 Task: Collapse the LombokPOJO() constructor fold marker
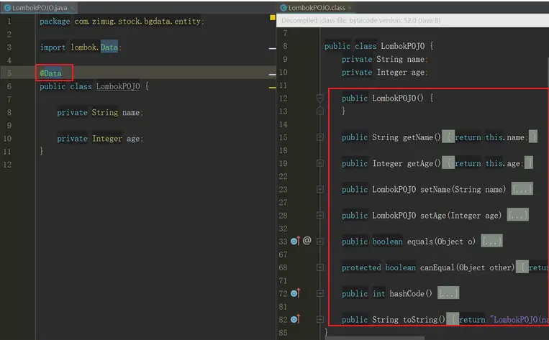(320, 98)
